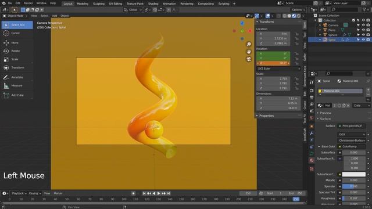
Task: Open the timeline Marker menu
Action: coord(58,193)
